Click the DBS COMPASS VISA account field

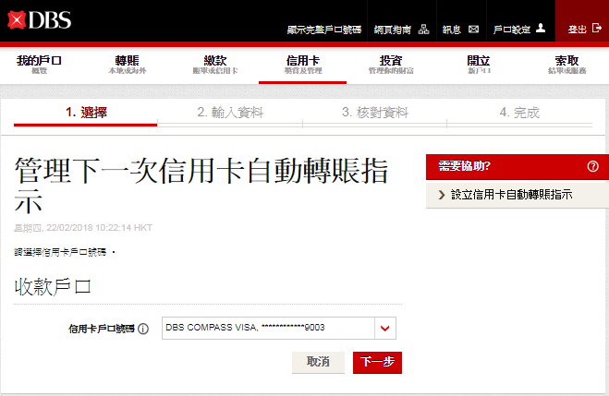point(267,328)
